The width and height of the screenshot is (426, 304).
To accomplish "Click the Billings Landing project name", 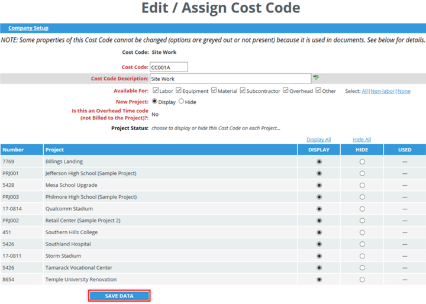I will tap(64, 161).
